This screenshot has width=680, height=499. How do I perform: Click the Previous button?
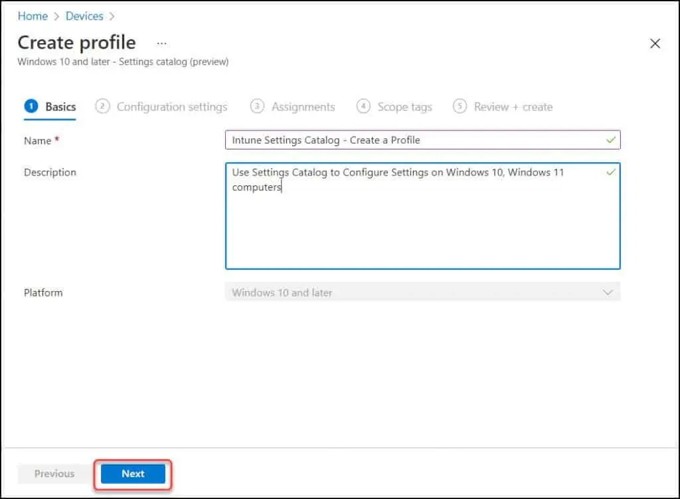[54, 473]
